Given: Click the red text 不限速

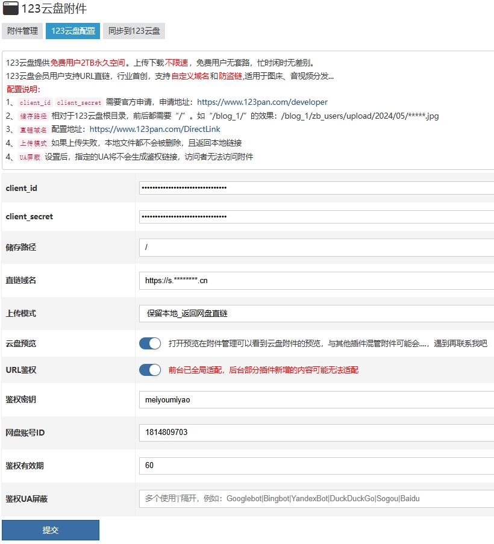Looking at the screenshot, I should [x=177, y=63].
